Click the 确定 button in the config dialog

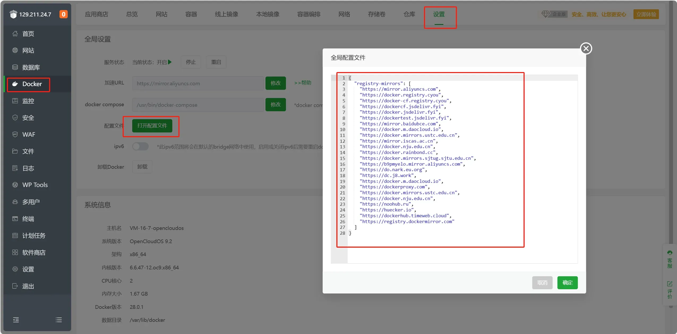click(x=567, y=283)
